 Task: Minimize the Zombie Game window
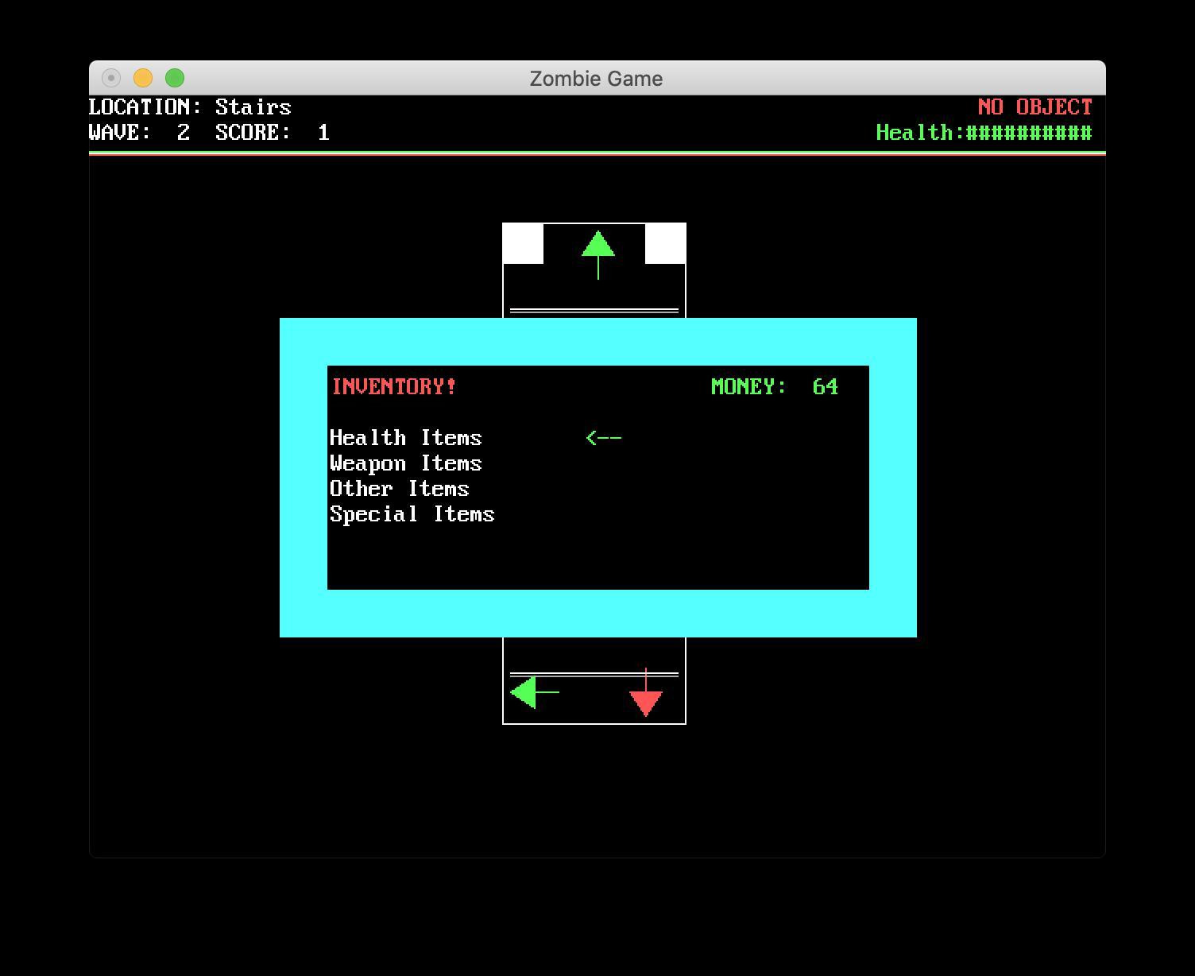point(143,78)
